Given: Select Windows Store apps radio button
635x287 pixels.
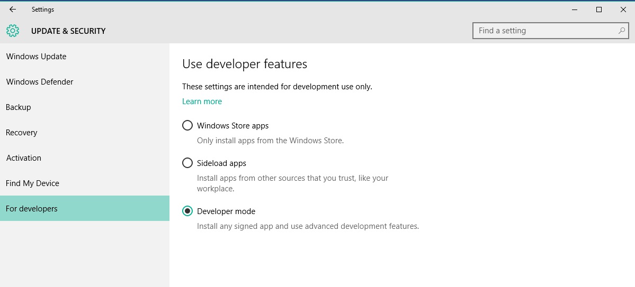Looking at the screenshot, I should 187,126.
